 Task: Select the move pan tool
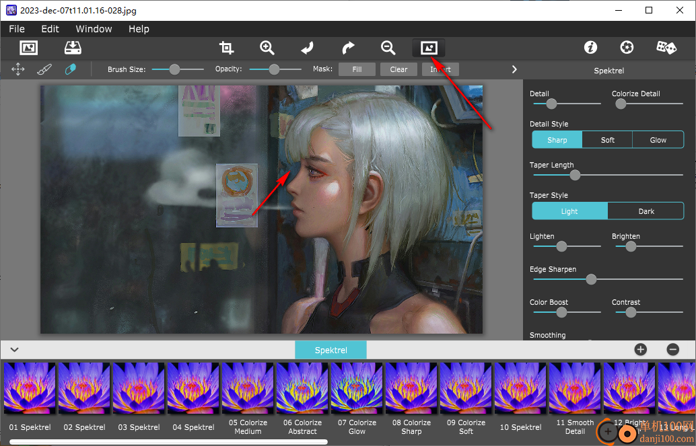18,69
